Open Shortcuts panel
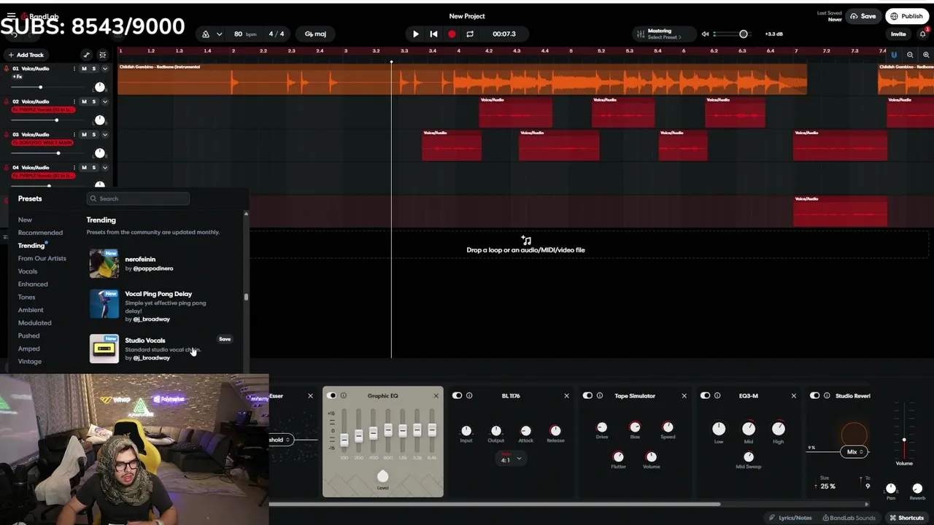Screen dimensions: 934x525 tap(906, 518)
